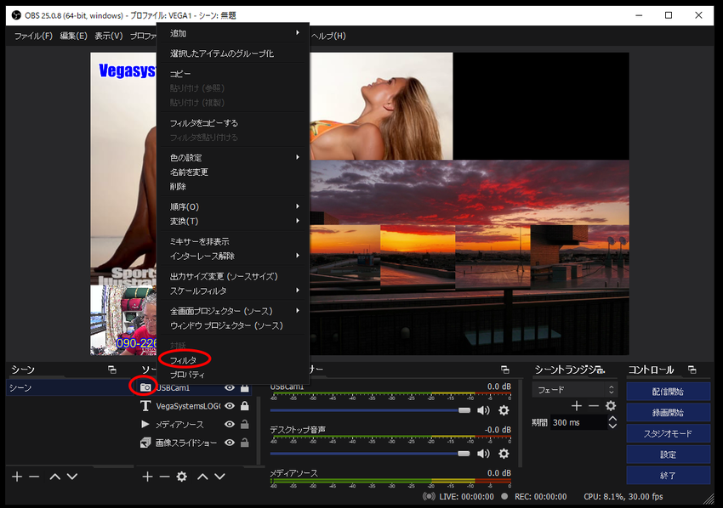Toggle visibility of USBCam1 source
The image size is (723, 508).
pos(229,387)
